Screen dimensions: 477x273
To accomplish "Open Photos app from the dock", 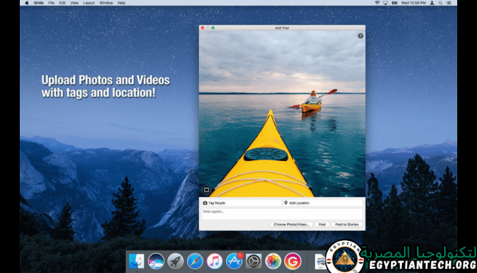I will coord(273,261).
